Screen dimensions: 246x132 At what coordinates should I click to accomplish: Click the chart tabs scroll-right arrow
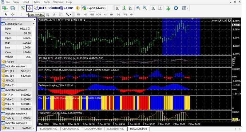pos(239,129)
